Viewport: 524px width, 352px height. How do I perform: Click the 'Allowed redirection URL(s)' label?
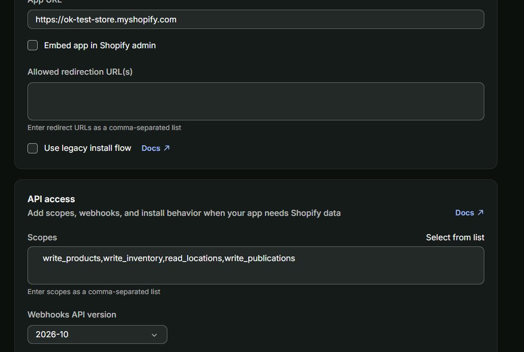point(80,72)
